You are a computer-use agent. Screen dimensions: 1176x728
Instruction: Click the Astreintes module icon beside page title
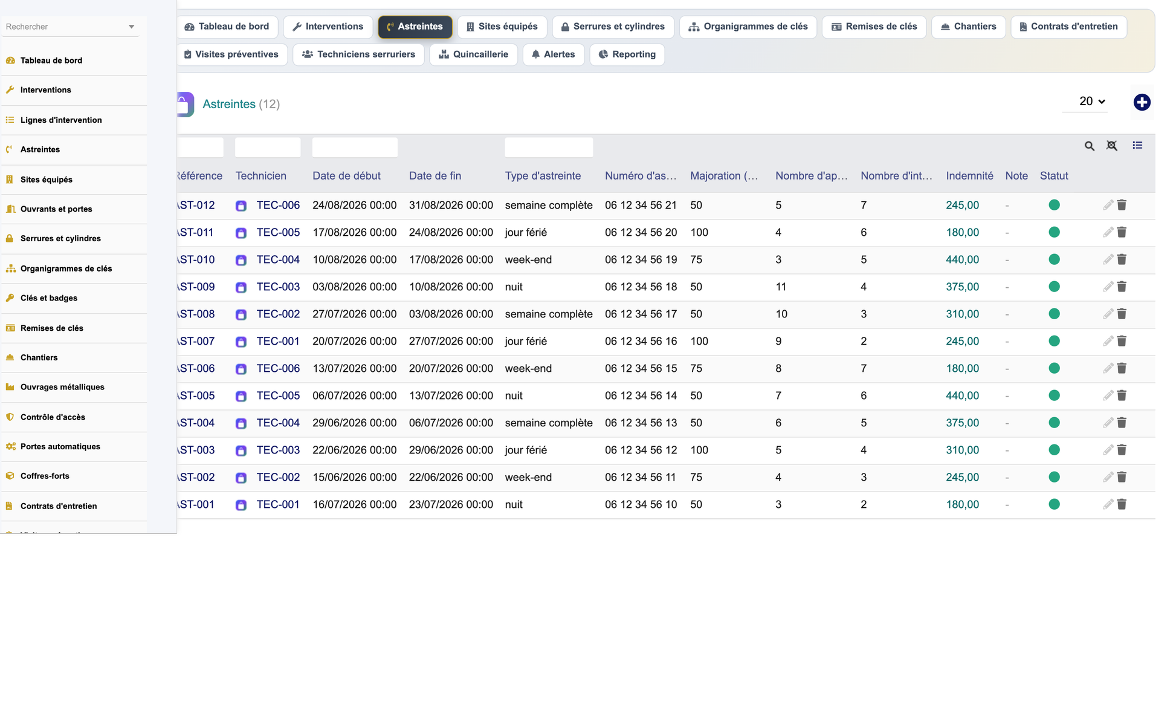tap(185, 104)
